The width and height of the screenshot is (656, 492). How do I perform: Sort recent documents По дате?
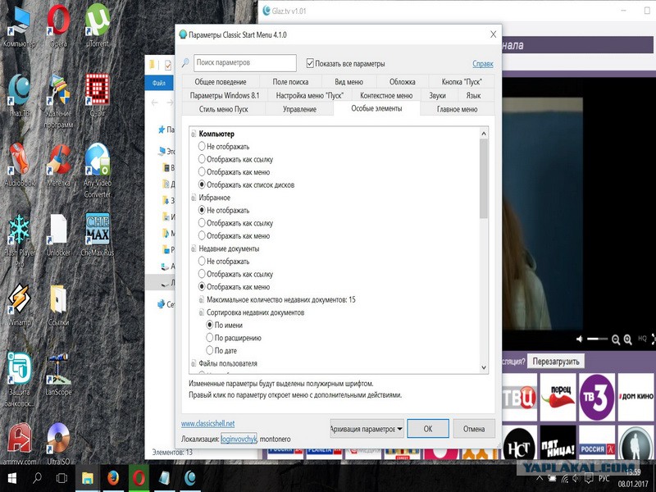coord(210,350)
